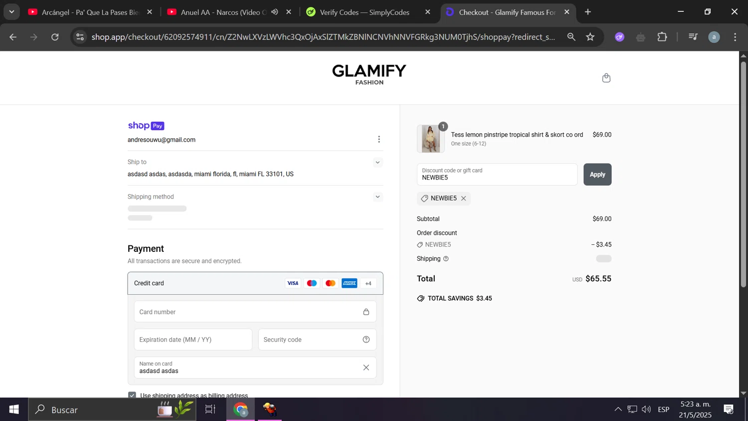Image resolution: width=748 pixels, height=421 pixels.
Task: Bookmark this page with the star
Action: 590,37
